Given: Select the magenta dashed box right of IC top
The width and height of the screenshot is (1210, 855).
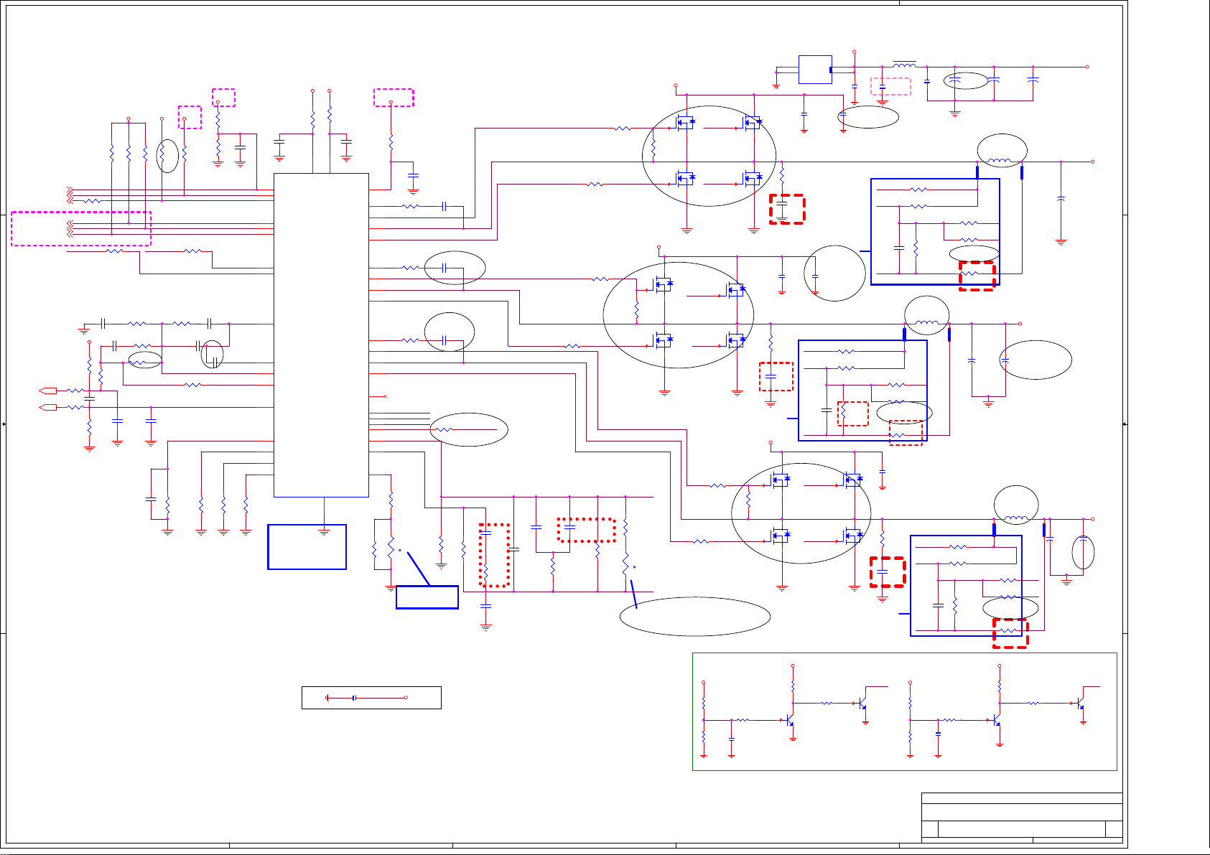Looking at the screenshot, I should pyautogui.click(x=394, y=98).
